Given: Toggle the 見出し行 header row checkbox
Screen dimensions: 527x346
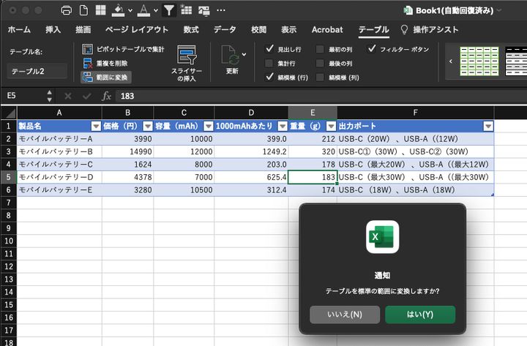Looking at the screenshot, I should point(270,49).
